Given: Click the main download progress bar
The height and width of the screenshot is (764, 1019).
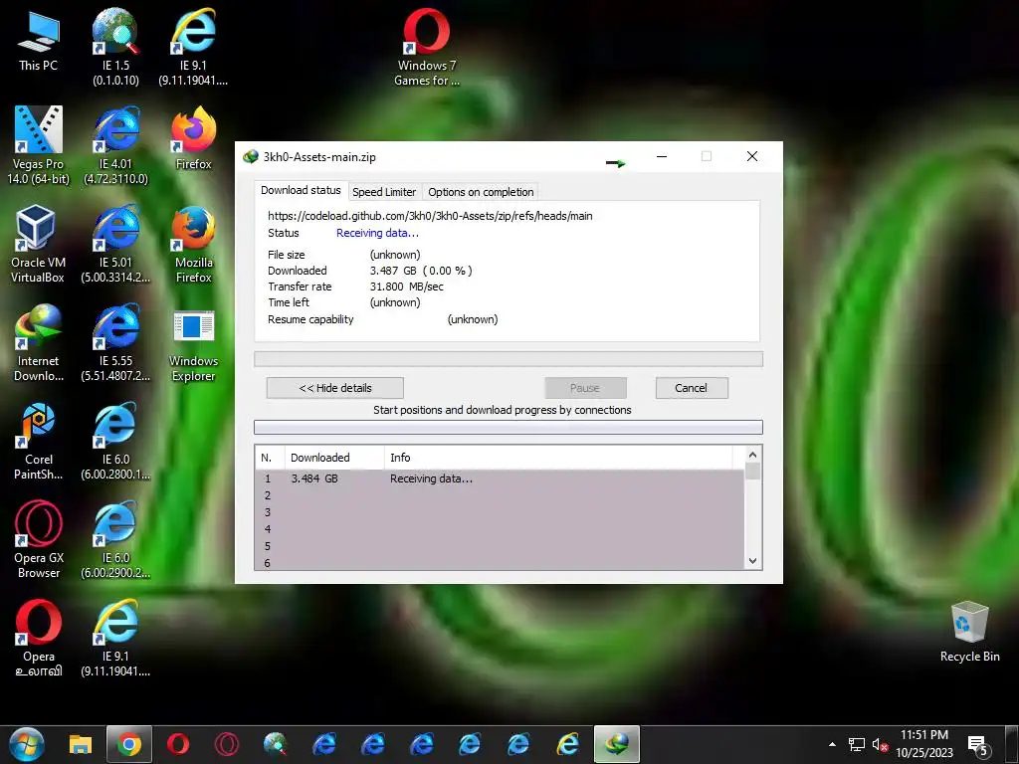Looking at the screenshot, I should pyautogui.click(x=509, y=359).
